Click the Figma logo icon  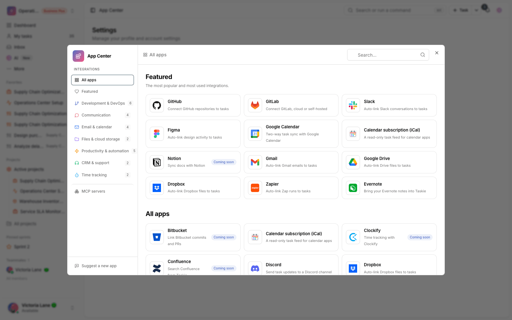coord(157,134)
